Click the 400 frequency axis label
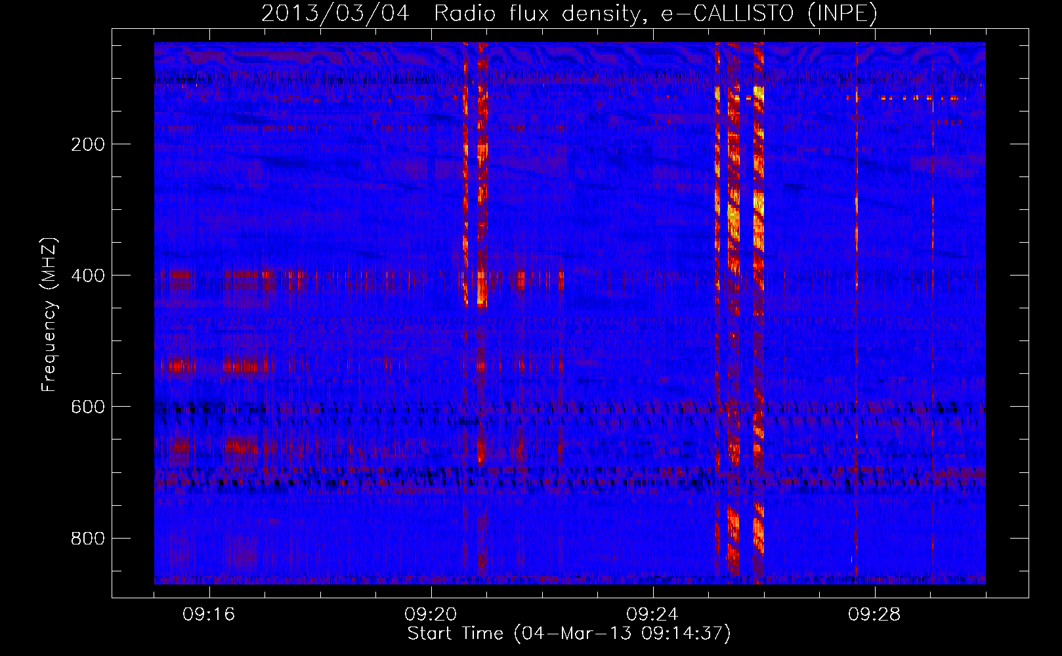The width and height of the screenshot is (1062, 656). pyautogui.click(x=87, y=276)
